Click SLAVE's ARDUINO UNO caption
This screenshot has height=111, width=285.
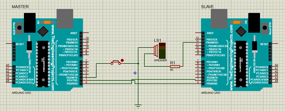[x=211, y=93]
